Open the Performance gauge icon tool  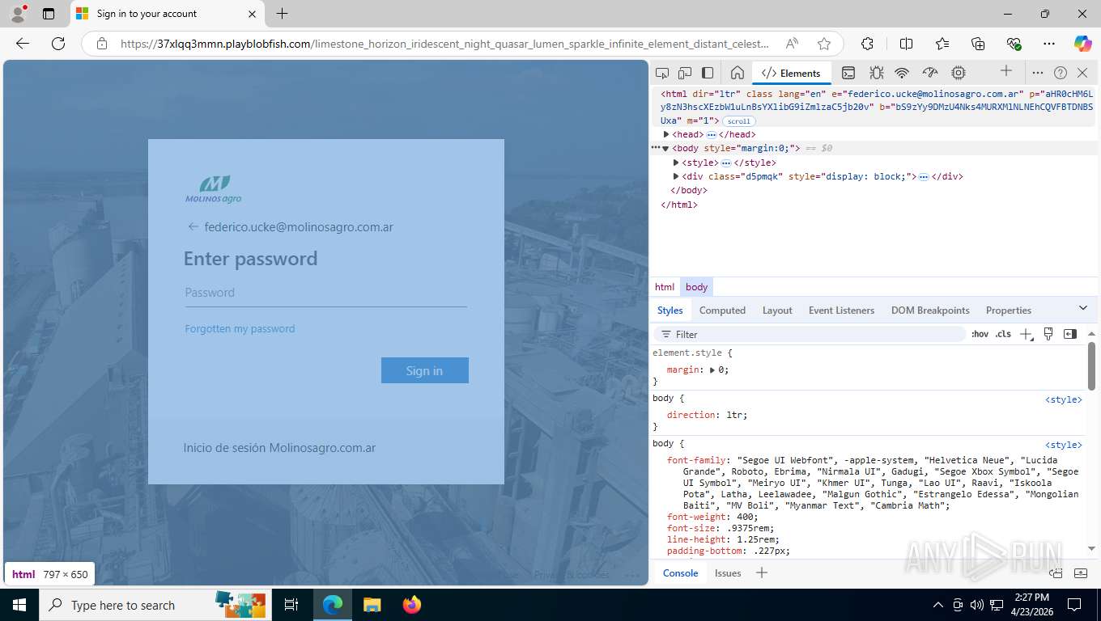[930, 73]
